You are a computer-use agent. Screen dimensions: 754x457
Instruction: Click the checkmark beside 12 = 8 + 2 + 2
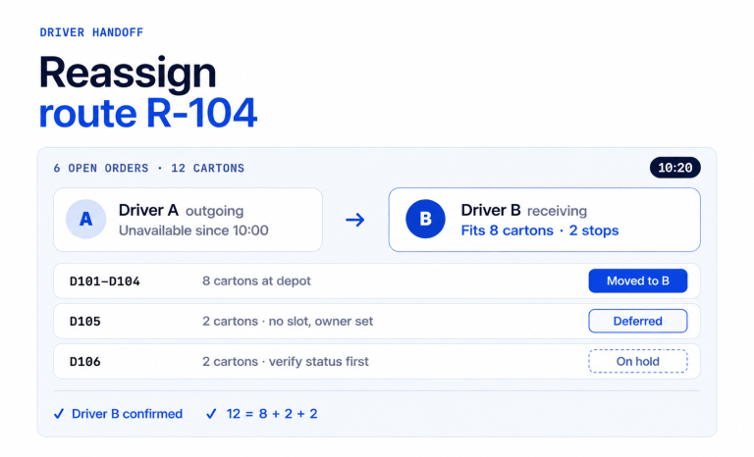(211, 414)
